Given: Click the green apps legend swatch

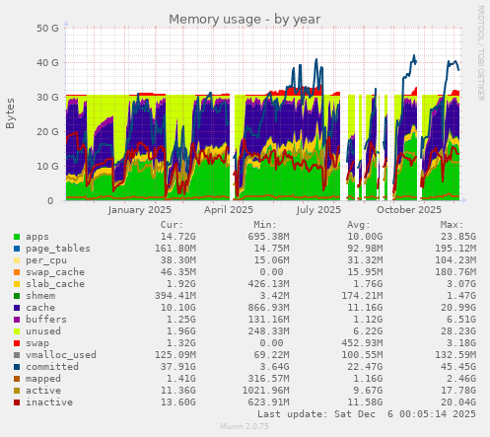Looking at the screenshot, I should [17, 237].
